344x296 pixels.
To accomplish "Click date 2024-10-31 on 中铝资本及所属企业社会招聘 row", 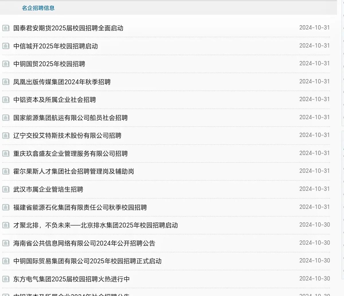I will 314,99.
